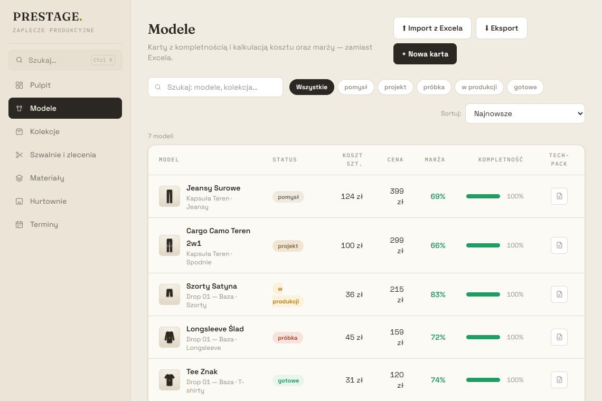Click the KOMPLETNOŚĆ column header
This screenshot has height=401, width=602.
pos(501,160)
